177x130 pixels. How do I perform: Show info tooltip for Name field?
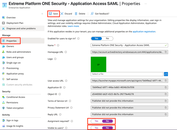(x=58, y=45)
